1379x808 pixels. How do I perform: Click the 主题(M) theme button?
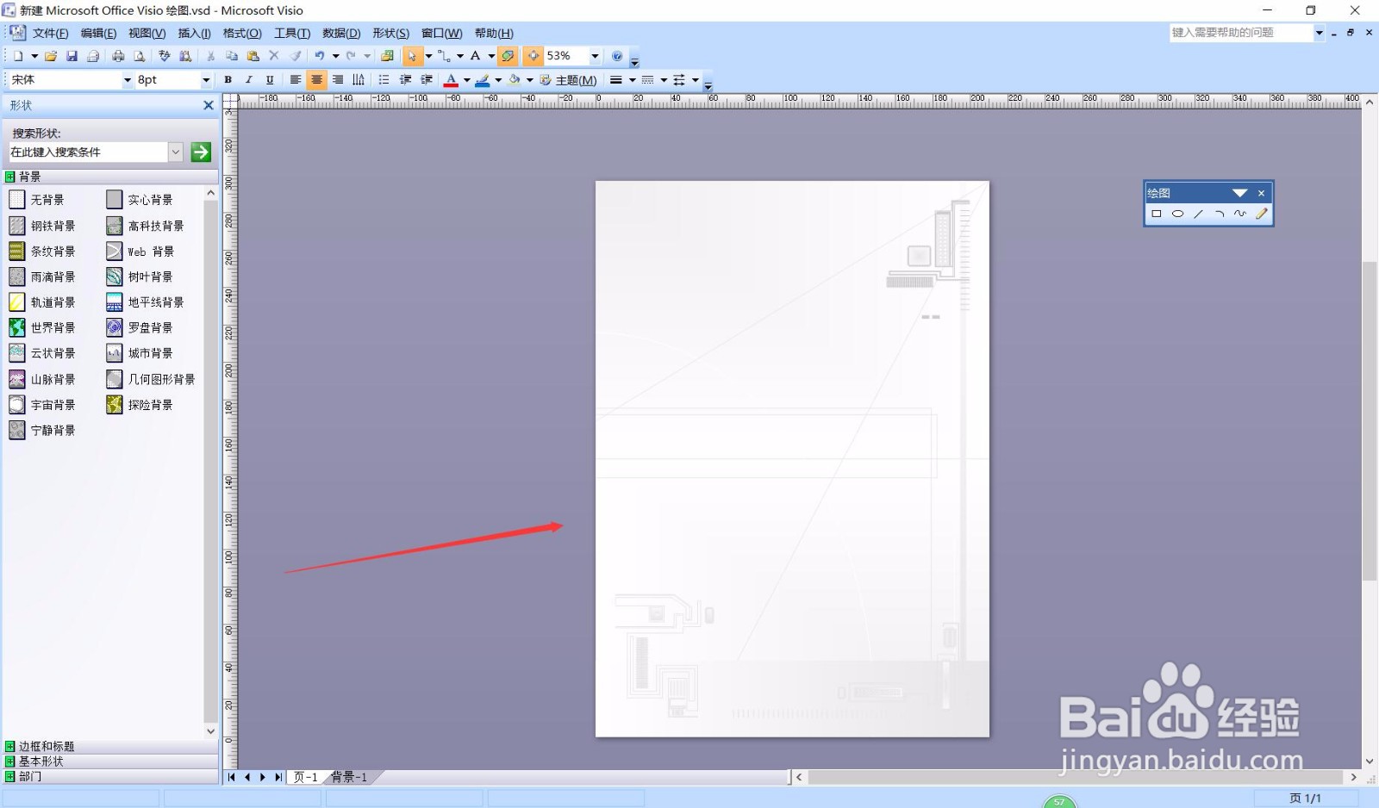click(x=569, y=80)
